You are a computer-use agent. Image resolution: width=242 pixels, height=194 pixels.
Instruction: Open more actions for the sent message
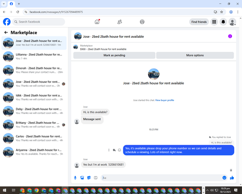[x=109, y=150]
